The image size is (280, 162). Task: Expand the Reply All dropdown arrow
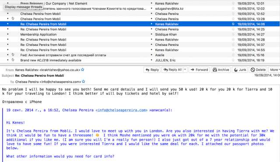pos(185,70)
